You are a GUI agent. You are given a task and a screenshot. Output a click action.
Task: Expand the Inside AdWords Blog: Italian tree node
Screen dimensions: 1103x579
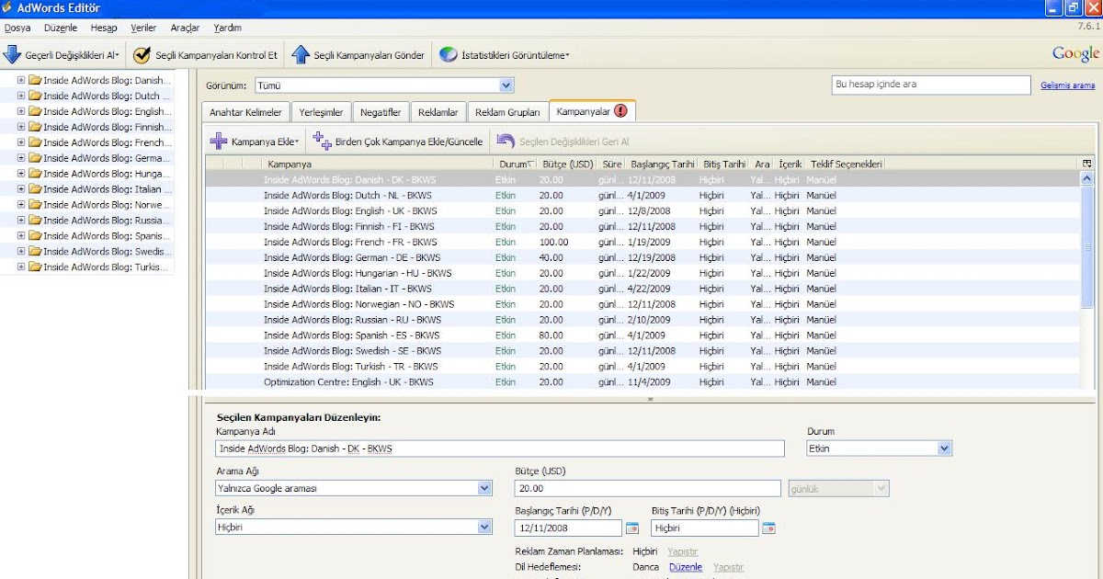coord(21,188)
